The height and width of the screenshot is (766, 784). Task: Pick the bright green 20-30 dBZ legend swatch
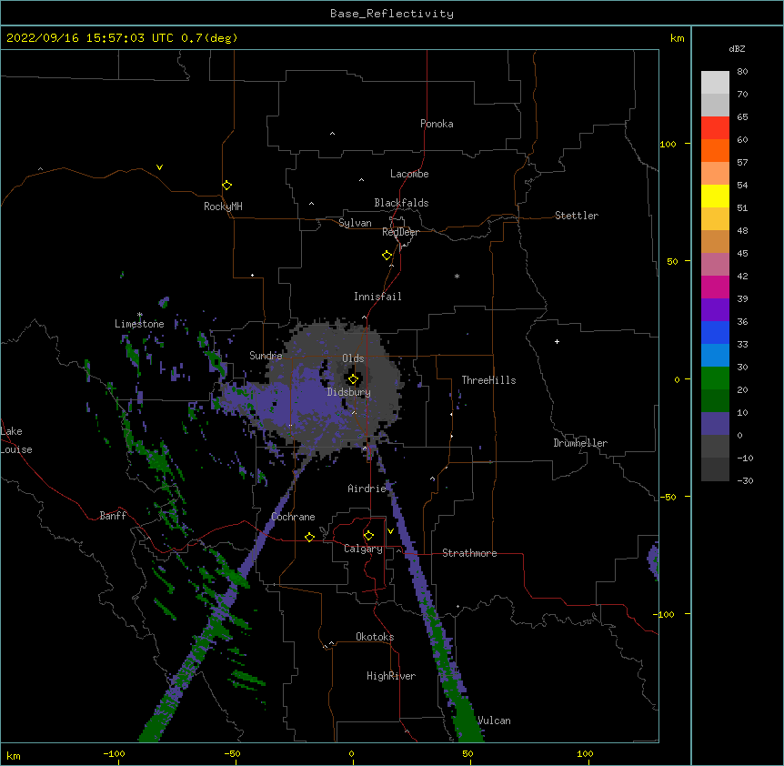715,378
